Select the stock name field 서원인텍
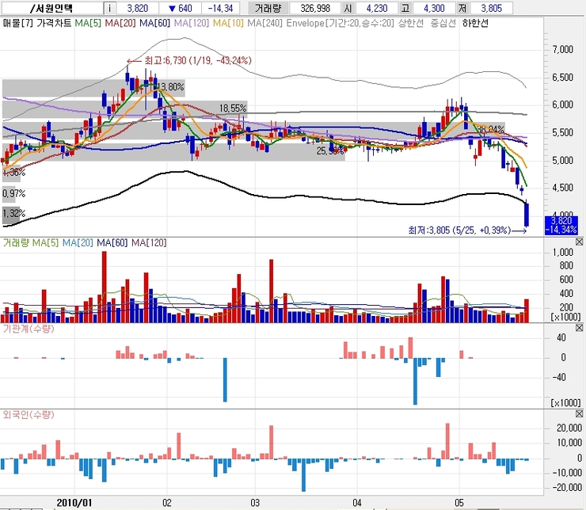 point(51,8)
